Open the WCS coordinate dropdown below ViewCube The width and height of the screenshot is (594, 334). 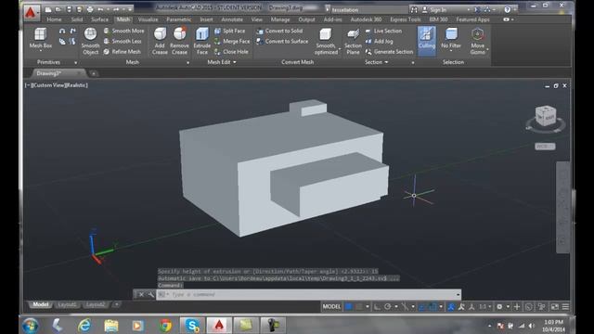tap(545, 147)
